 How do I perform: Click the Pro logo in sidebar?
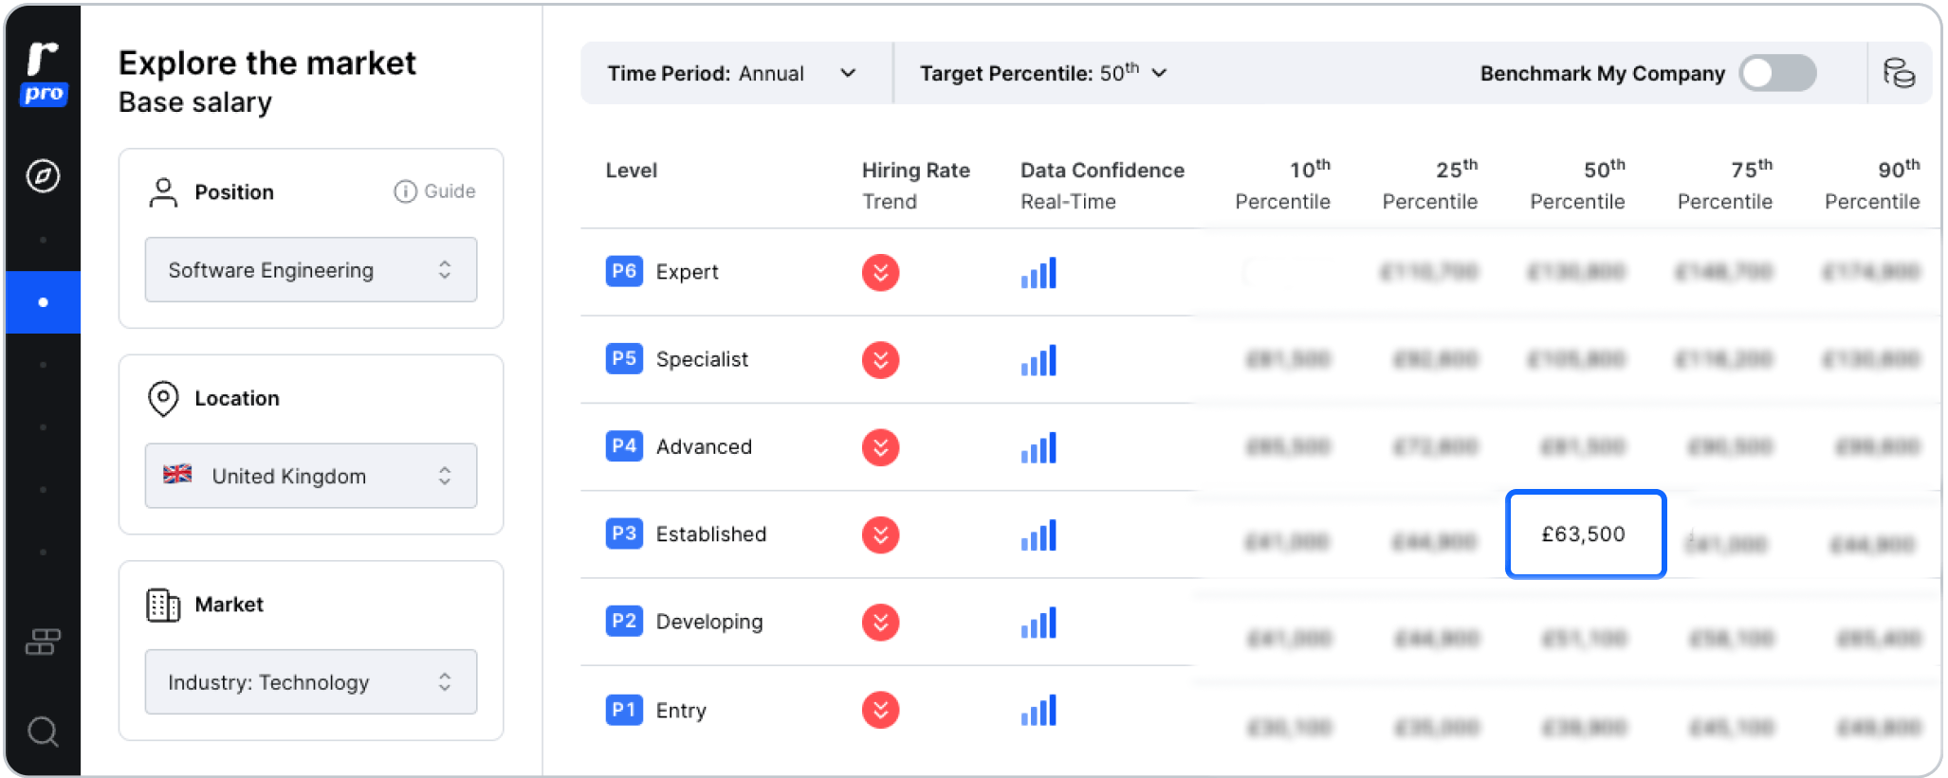click(44, 73)
